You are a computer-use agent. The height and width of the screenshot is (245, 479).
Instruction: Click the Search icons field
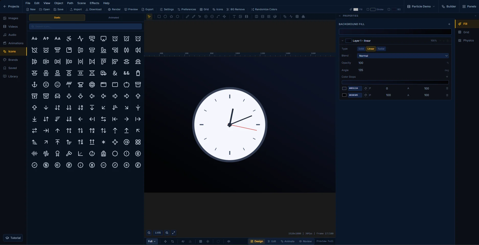pyautogui.click(x=85, y=27)
